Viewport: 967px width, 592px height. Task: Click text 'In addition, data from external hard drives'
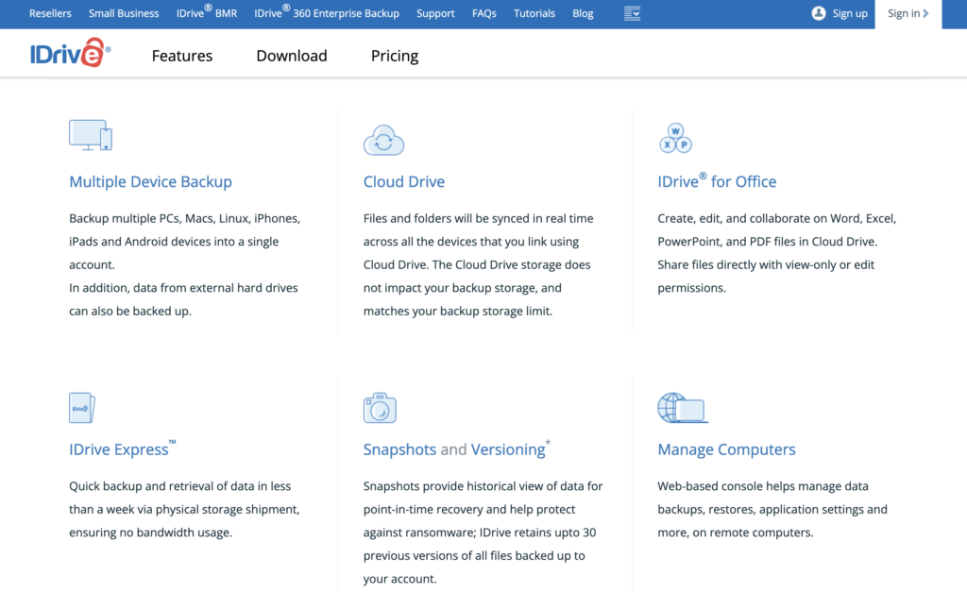click(183, 288)
